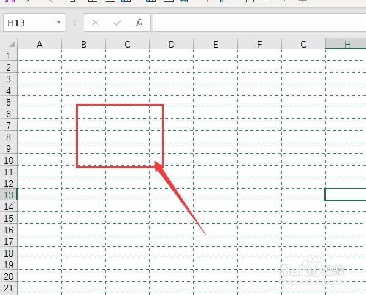Select column G header
The width and height of the screenshot is (366, 295).
click(x=304, y=44)
